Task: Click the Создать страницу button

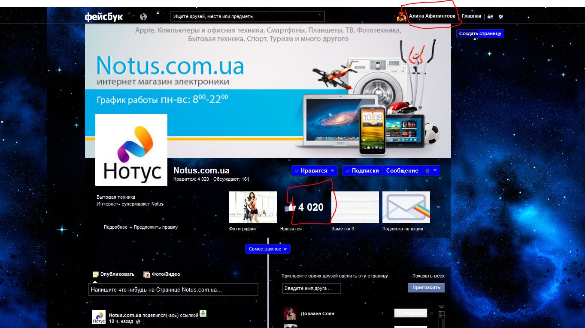Action: pyautogui.click(x=480, y=33)
